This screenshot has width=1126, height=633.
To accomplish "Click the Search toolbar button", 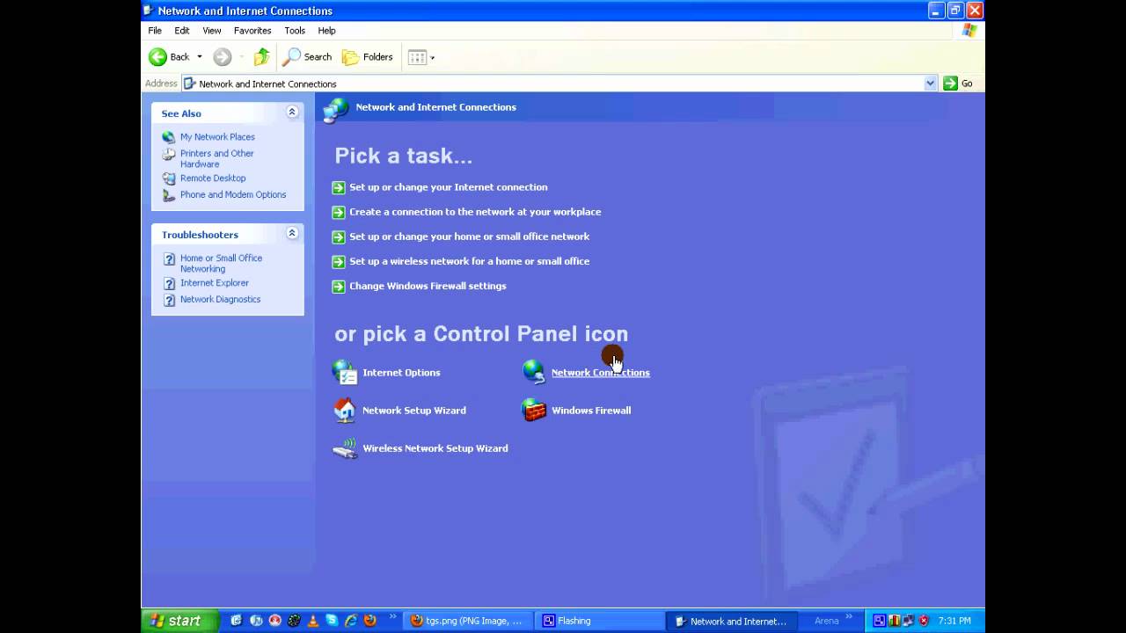I will point(307,57).
